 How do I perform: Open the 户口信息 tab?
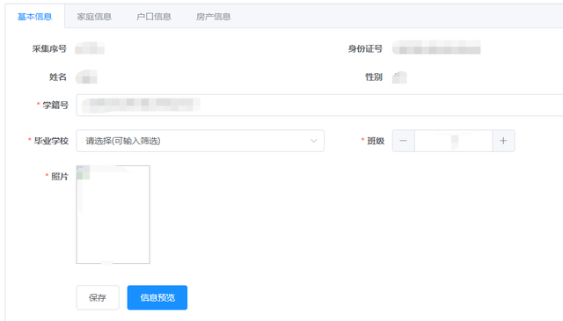tap(154, 17)
